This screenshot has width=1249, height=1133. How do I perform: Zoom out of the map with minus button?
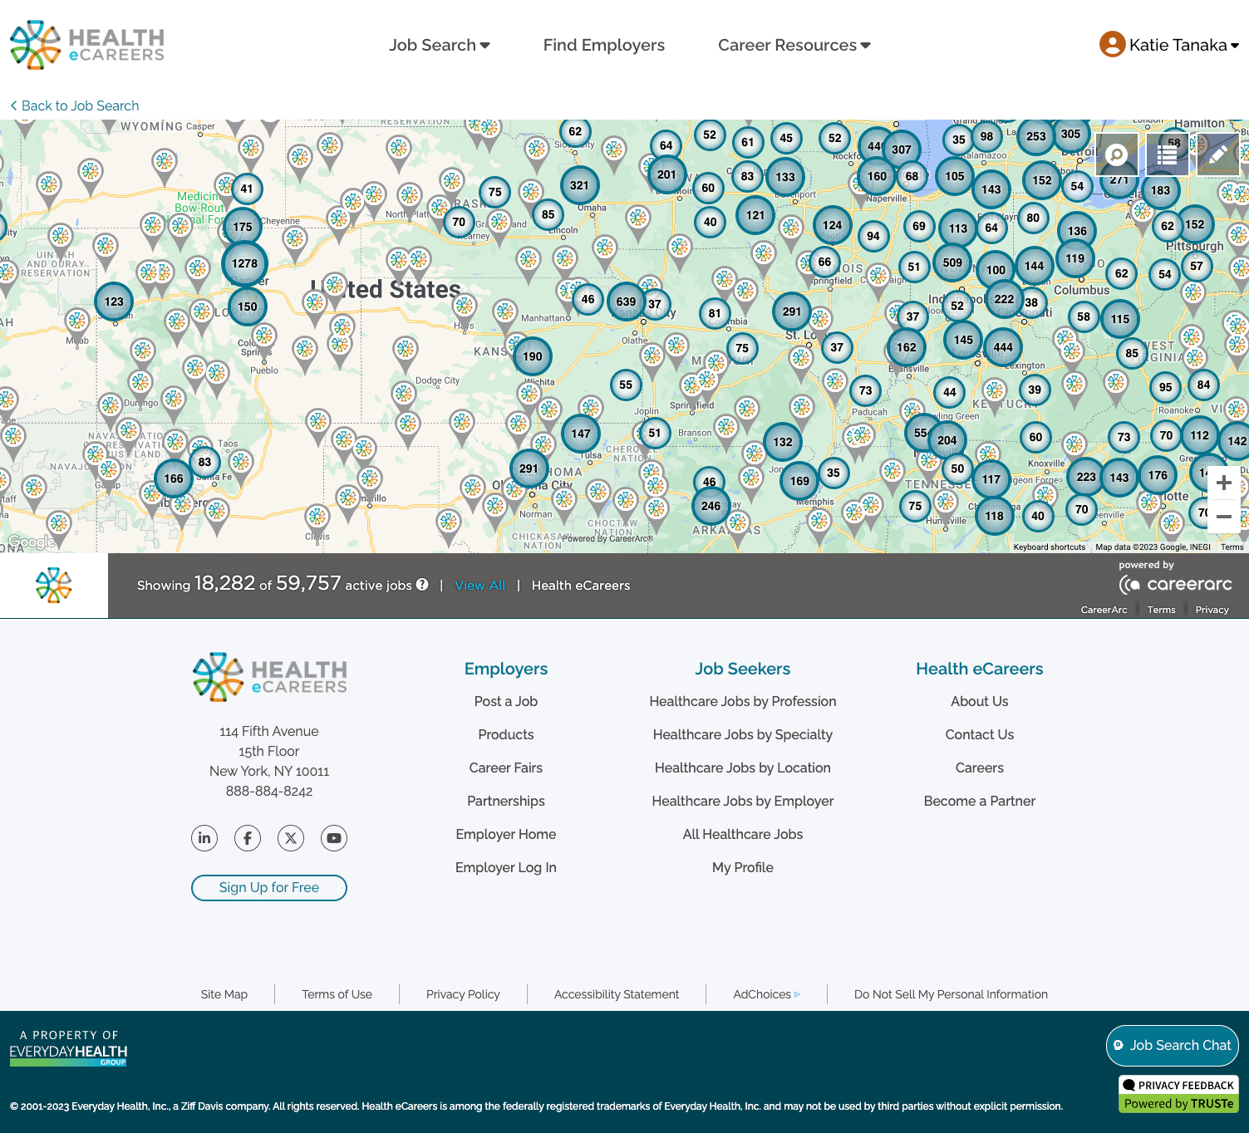coord(1224,516)
